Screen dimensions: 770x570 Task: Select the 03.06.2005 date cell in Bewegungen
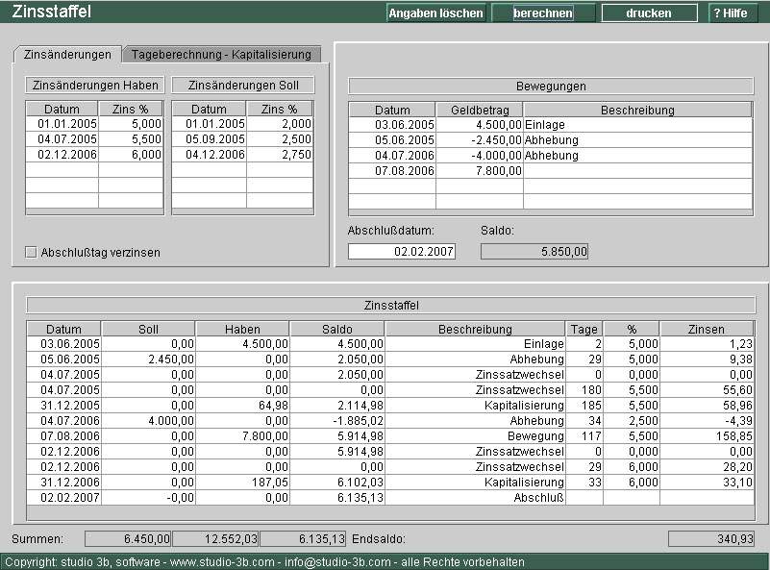point(392,125)
